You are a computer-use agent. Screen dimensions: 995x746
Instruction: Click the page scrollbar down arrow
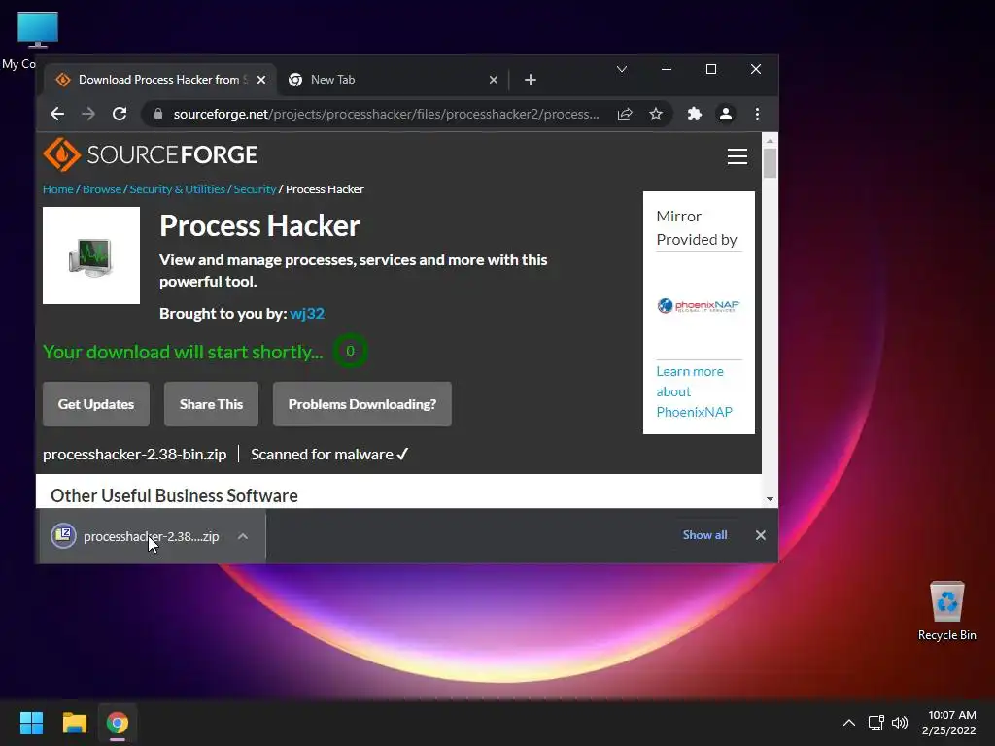click(770, 499)
